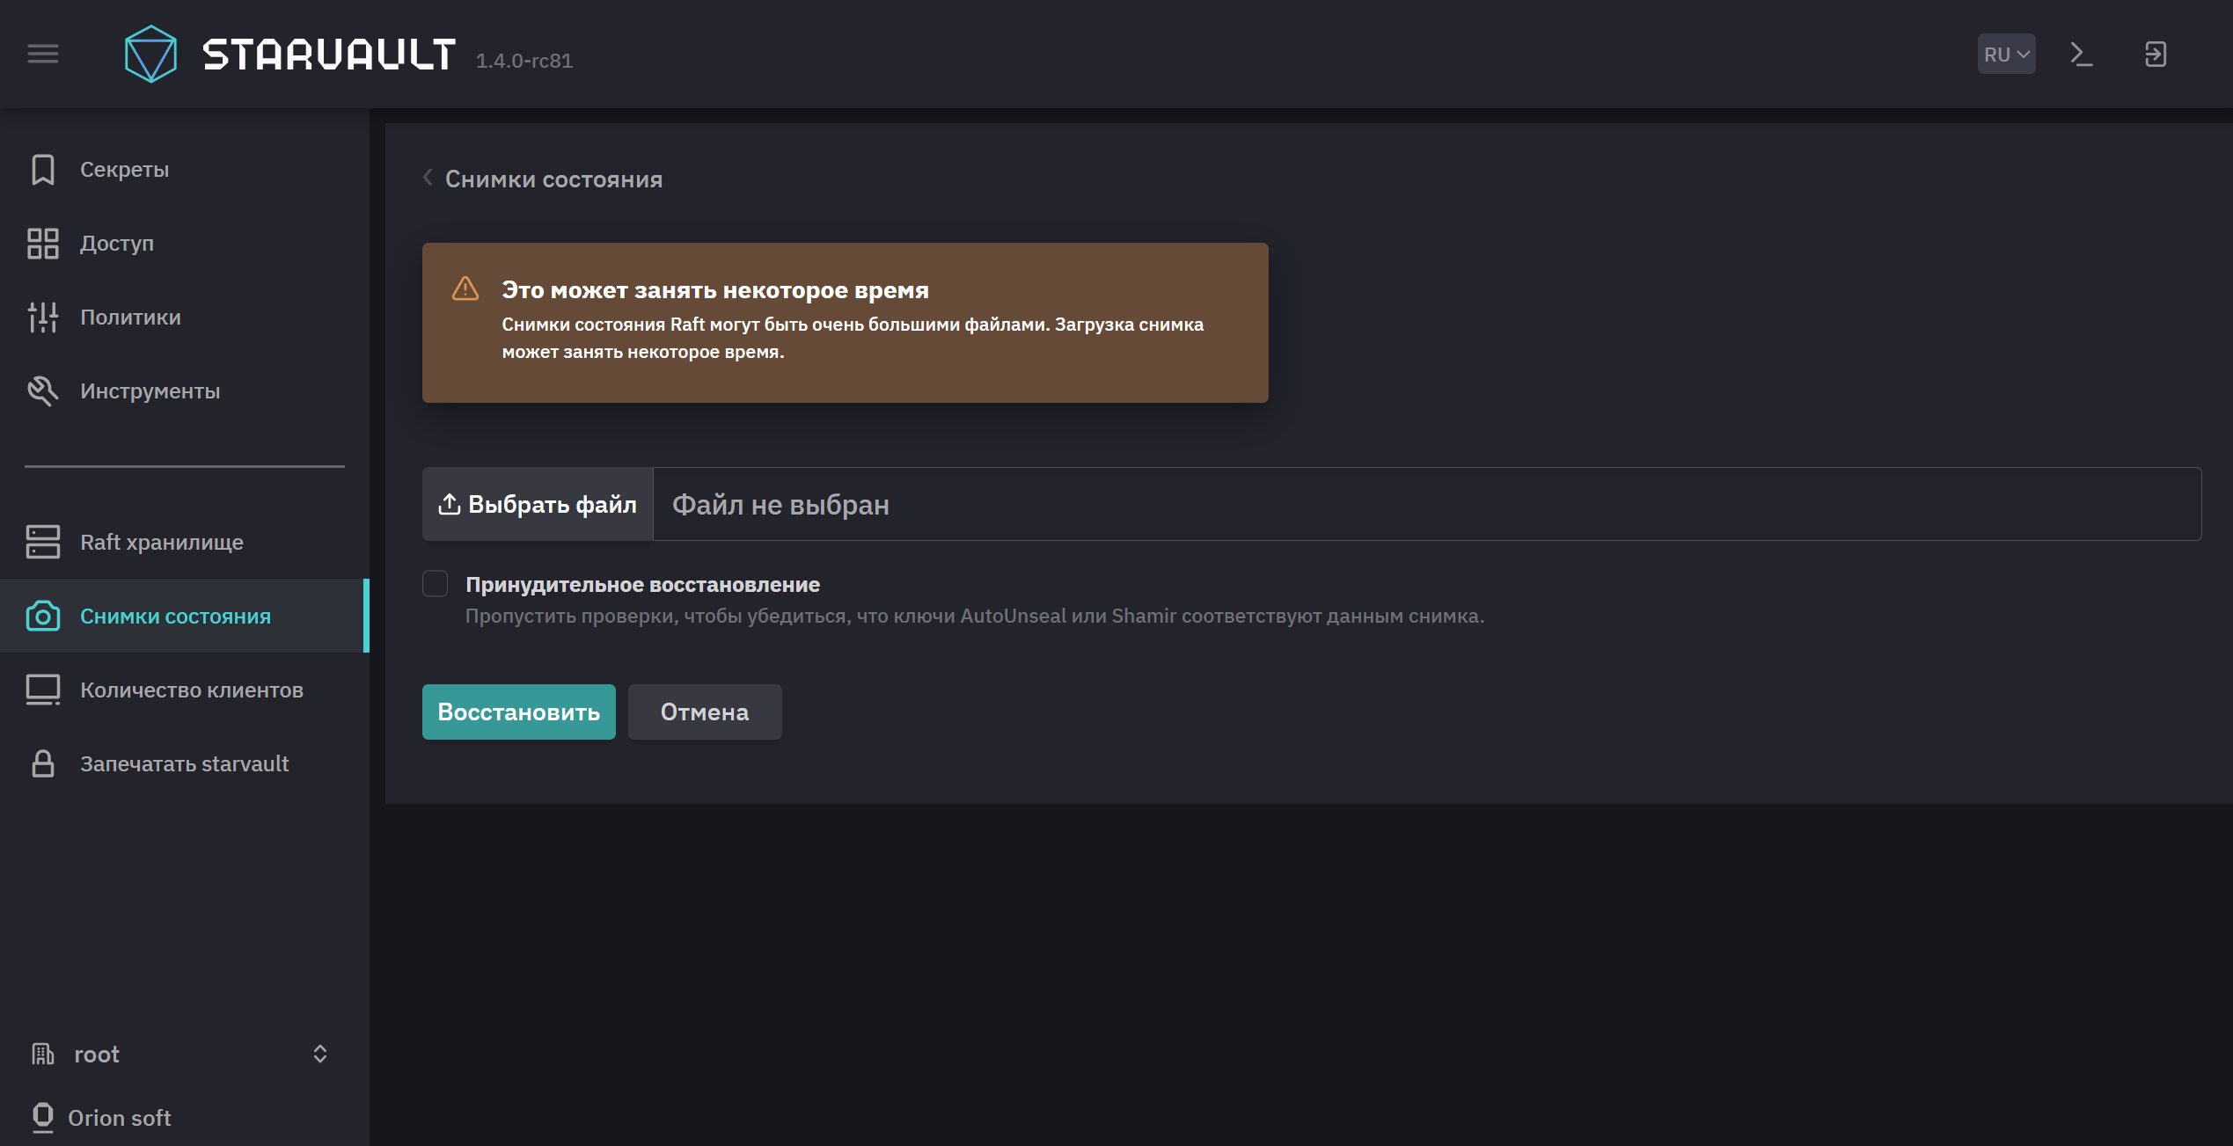The height and width of the screenshot is (1146, 2233).
Task: Click the Orion soft logo icon
Action: pyautogui.click(x=43, y=1117)
